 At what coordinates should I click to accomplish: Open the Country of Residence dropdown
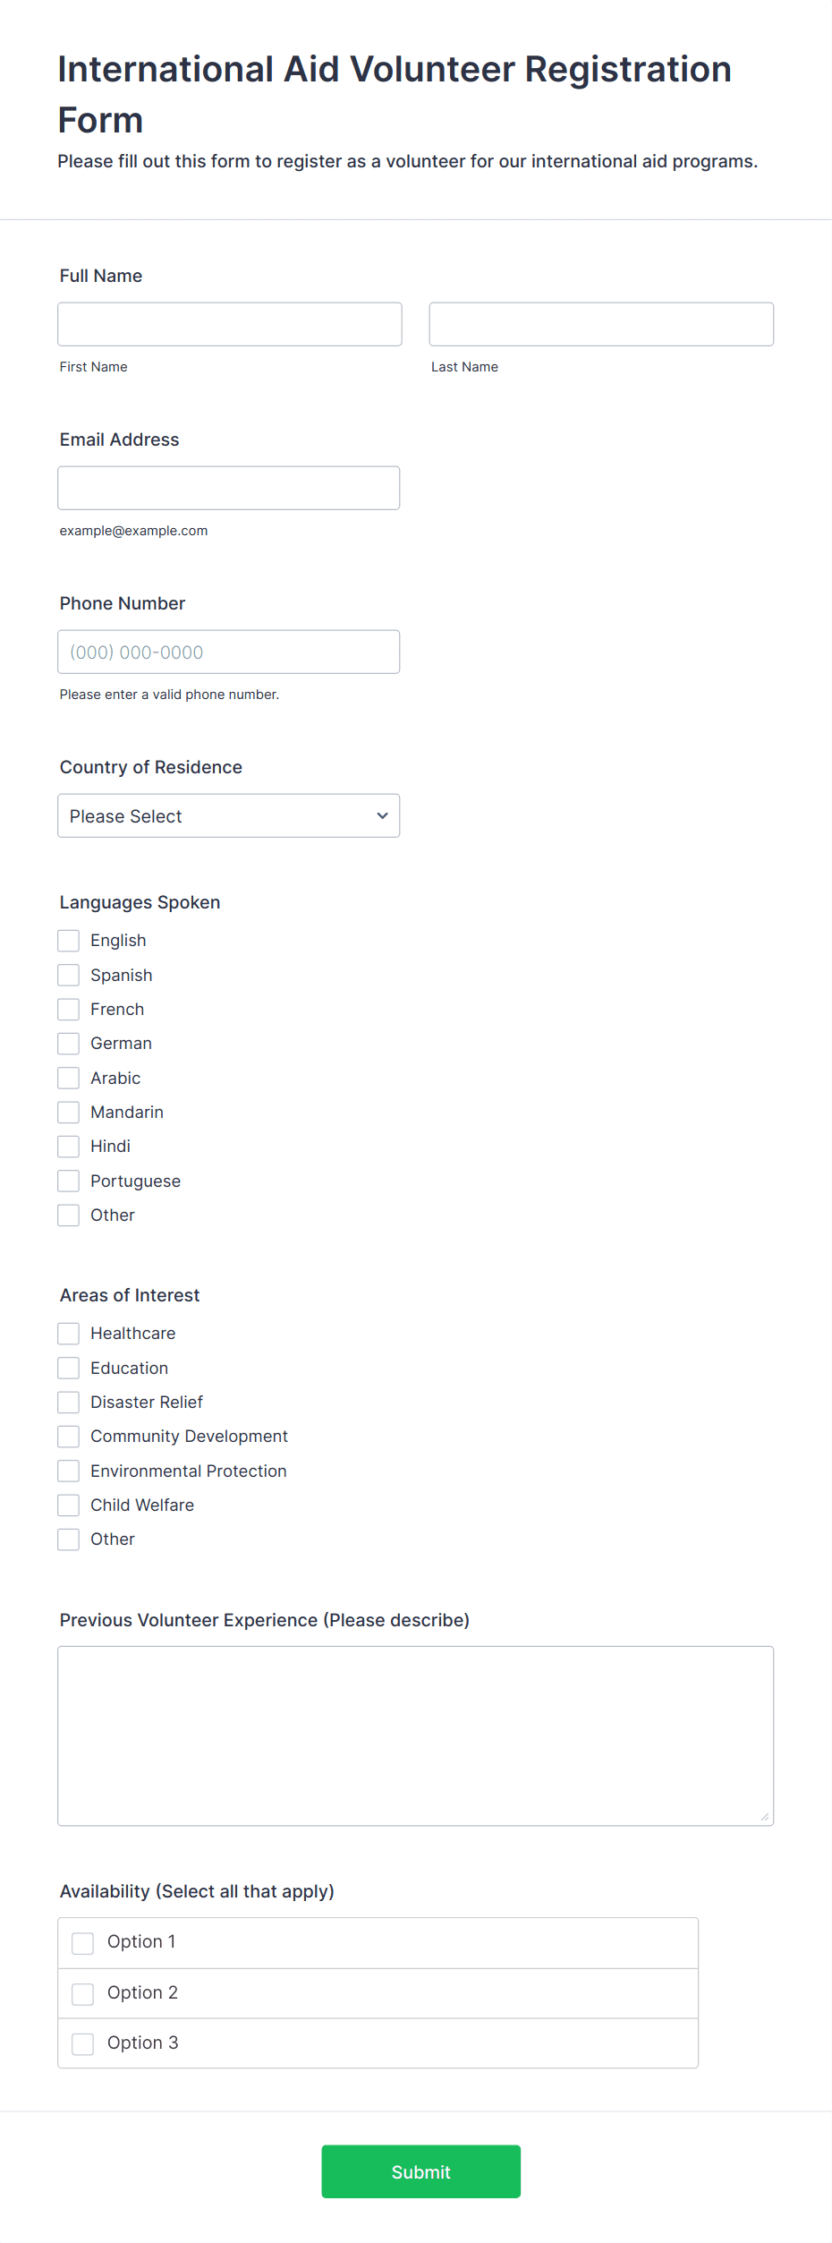(229, 815)
